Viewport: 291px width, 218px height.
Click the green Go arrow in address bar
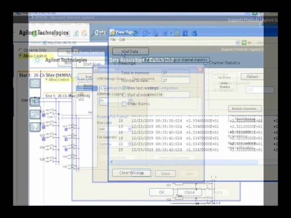pos(244,43)
